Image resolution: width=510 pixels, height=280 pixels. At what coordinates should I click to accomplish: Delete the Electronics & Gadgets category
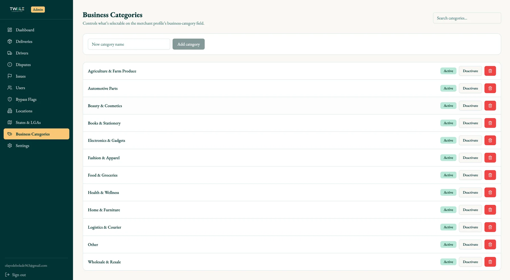[490, 140]
